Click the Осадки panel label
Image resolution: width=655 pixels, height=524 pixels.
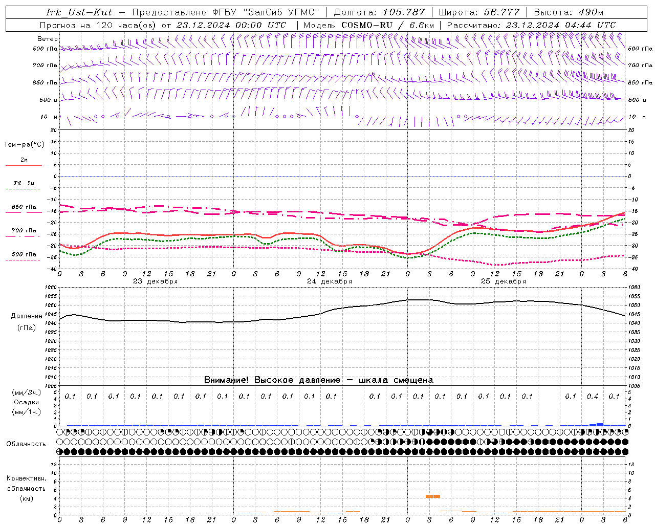26,403
